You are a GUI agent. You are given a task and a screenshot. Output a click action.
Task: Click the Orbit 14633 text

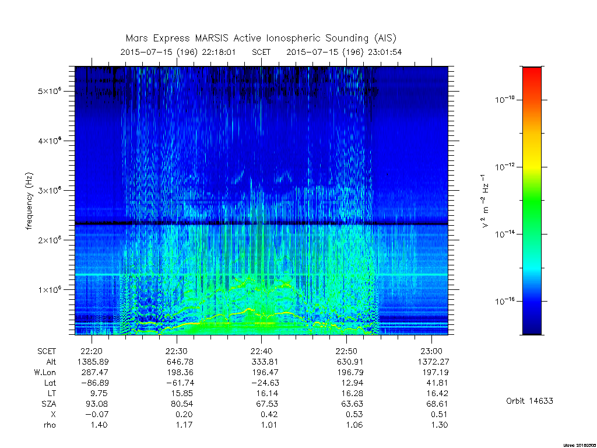pyautogui.click(x=529, y=401)
